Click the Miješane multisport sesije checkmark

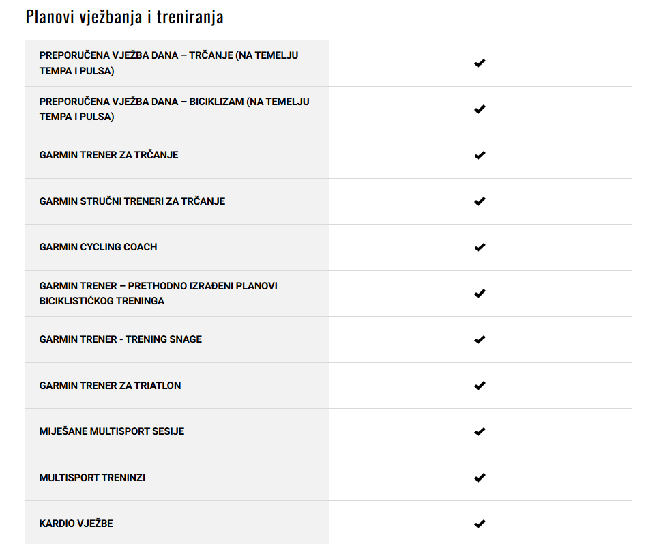pyautogui.click(x=480, y=432)
